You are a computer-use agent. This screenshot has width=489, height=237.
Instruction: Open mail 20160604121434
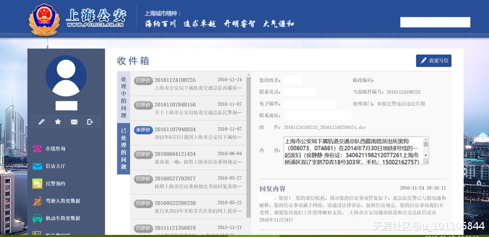tap(188, 158)
